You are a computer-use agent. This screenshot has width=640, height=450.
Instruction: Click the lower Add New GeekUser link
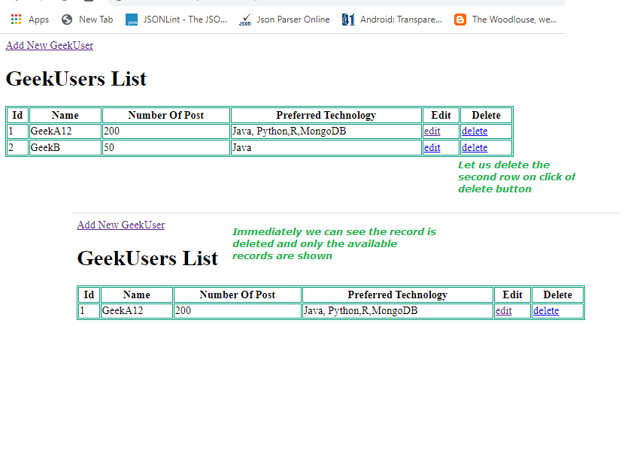[x=120, y=225]
